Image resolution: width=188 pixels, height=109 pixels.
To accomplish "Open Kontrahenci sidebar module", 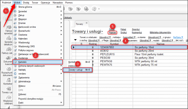I will click(x=8, y=81).
